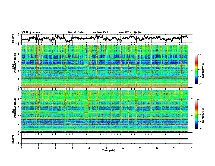Click time axis tick label "2"
This screenshot has height=166, width=215.
(x=55, y=148)
